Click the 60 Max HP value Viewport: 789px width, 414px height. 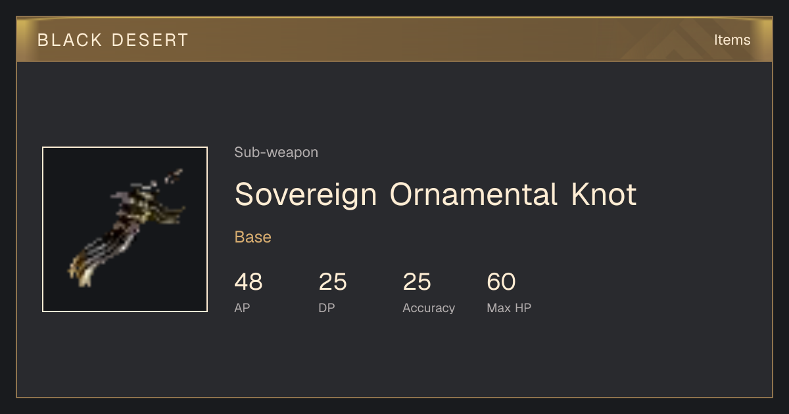[x=501, y=283]
